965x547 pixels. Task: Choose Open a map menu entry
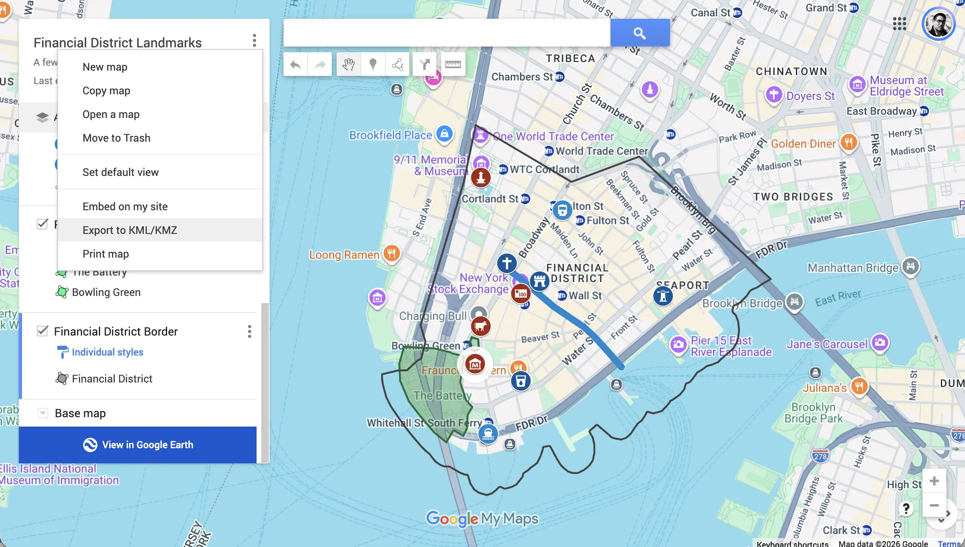coord(160,114)
